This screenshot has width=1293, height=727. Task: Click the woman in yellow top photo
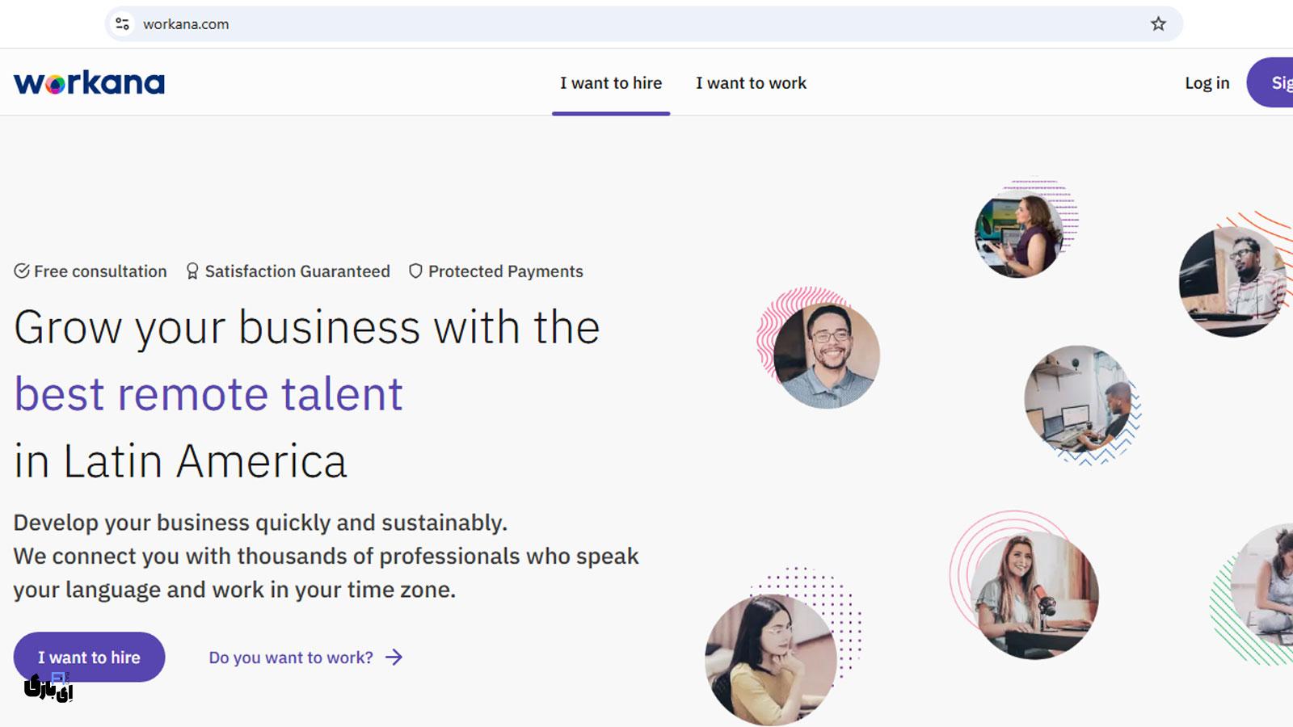point(769,659)
